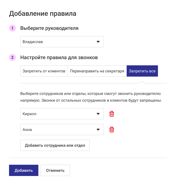The width and height of the screenshot is (176, 185).
Task: Click the Владислав name in manager field
Action: (33, 42)
